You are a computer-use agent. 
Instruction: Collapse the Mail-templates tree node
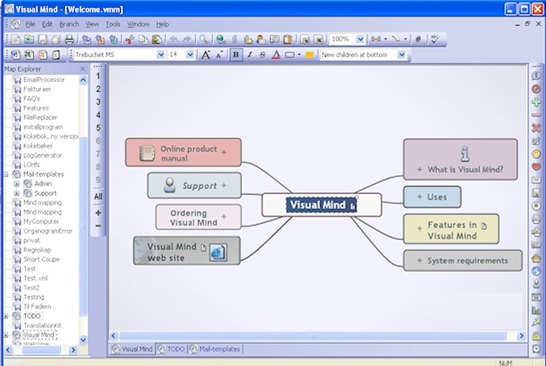pyautogui.click(x=6, y=174)
